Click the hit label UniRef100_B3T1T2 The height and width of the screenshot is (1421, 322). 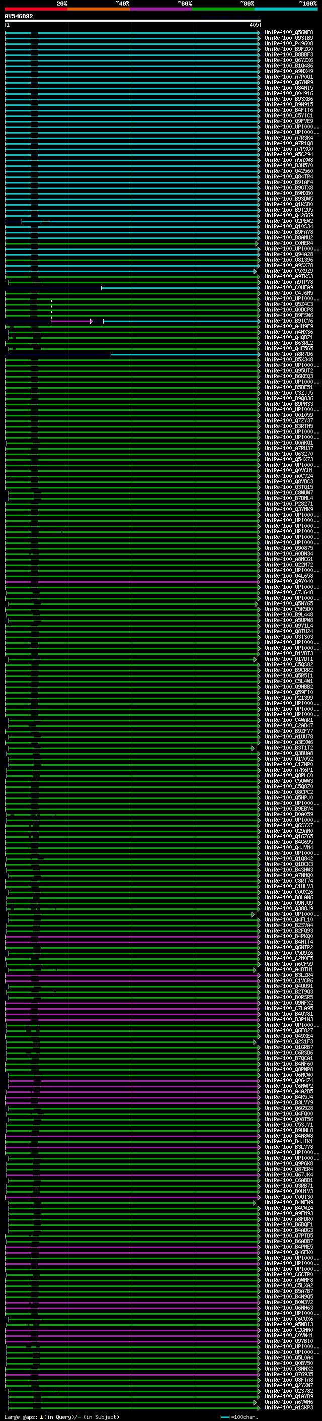point(289,748)
